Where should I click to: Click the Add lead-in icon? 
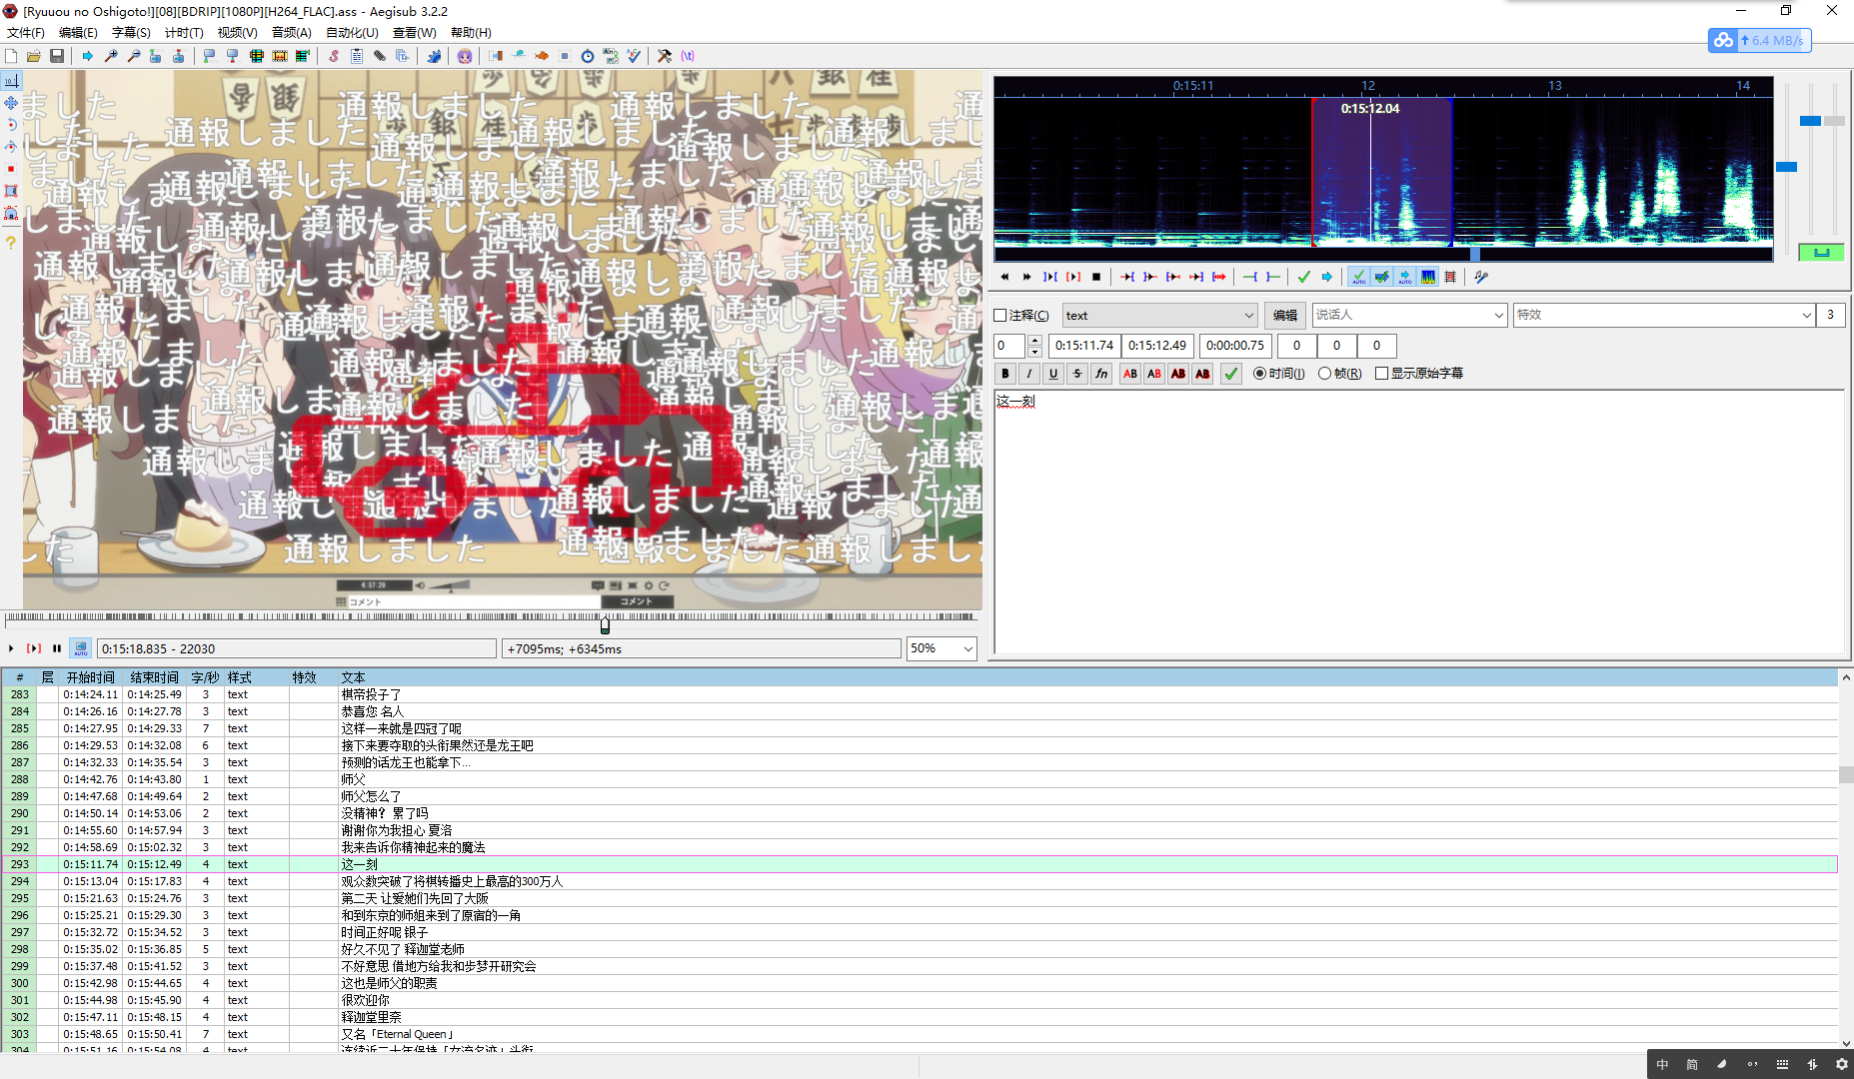tap(1249, 277)
